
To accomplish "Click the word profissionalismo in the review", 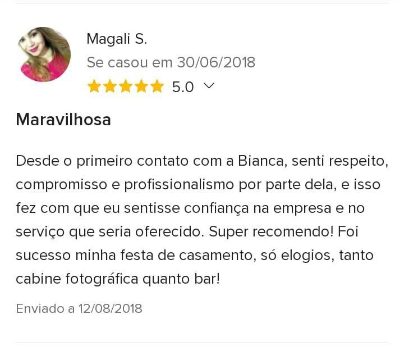I will point(179,185).
